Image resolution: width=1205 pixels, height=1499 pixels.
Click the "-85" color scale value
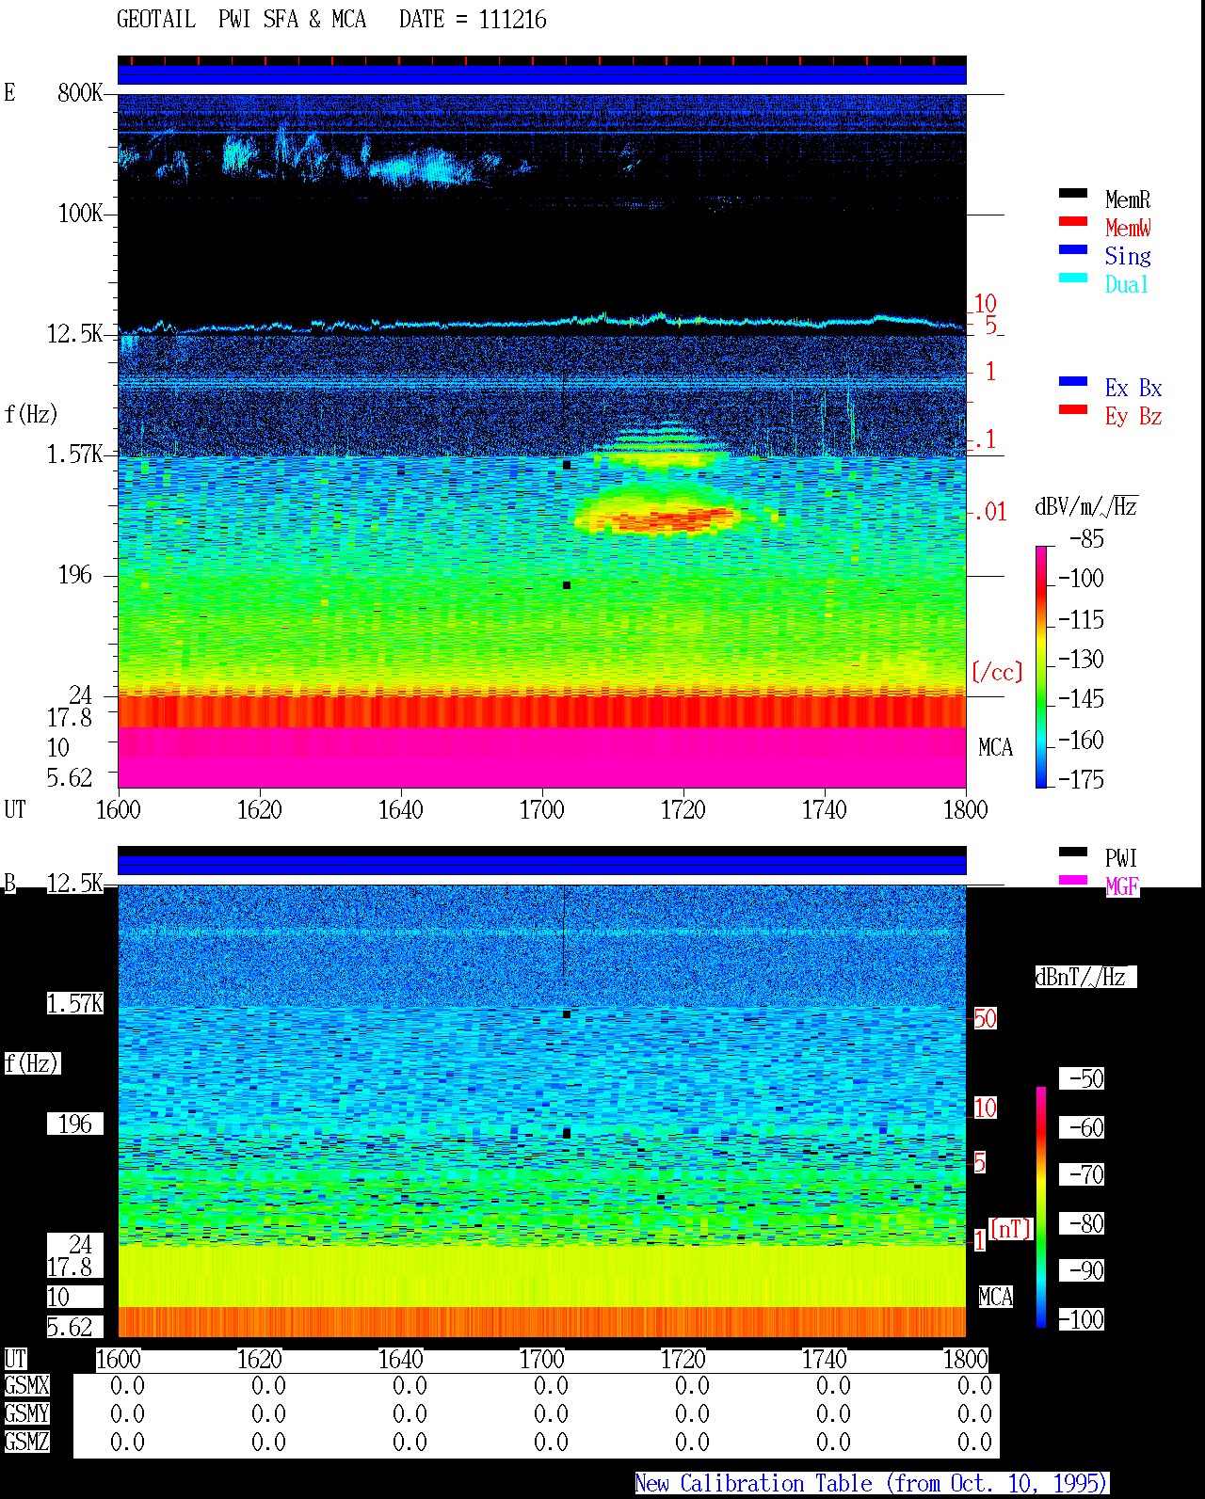coord(1087,539)
